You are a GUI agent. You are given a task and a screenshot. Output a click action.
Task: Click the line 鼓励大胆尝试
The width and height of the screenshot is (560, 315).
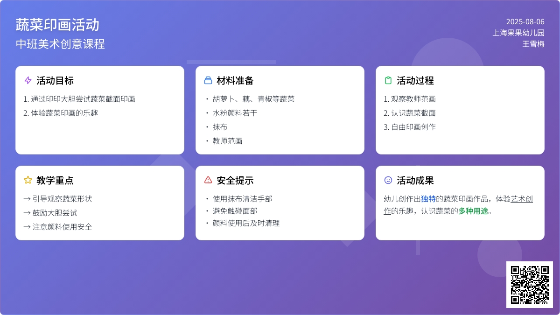[50, 213]
